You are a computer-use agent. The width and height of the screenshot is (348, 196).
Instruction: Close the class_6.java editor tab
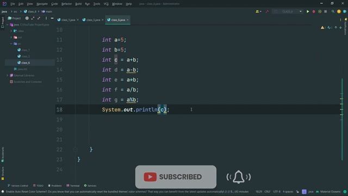[x=128, y=20]
